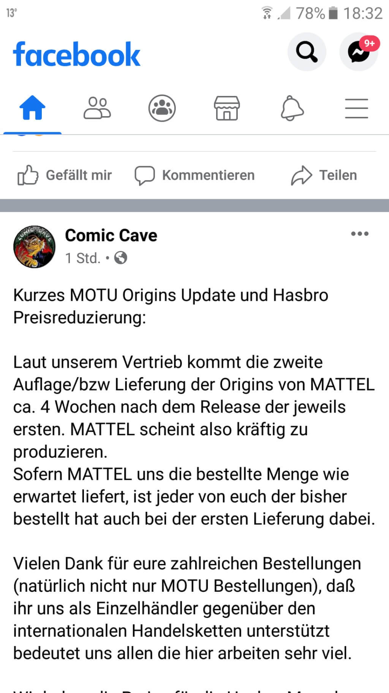Open the Friends tab
This screenshot has width=389, height=693.
97,108
